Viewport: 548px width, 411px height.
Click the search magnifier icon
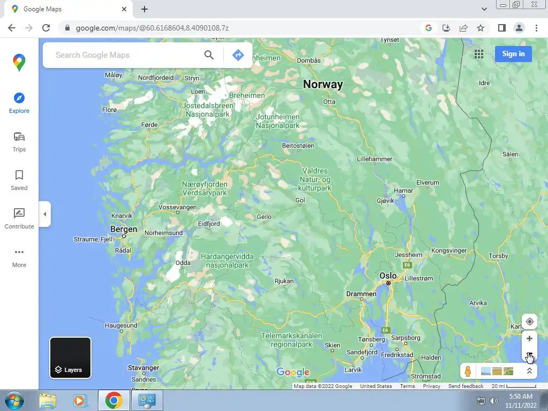[209, 55]
